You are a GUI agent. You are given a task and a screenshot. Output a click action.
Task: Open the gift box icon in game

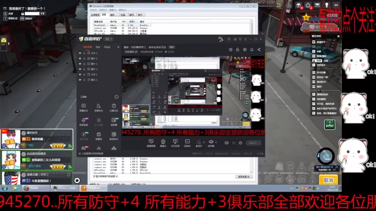coord(298,5)
